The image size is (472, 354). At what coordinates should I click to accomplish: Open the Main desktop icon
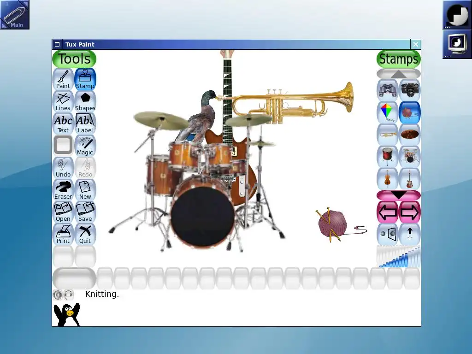coord(15,15)
